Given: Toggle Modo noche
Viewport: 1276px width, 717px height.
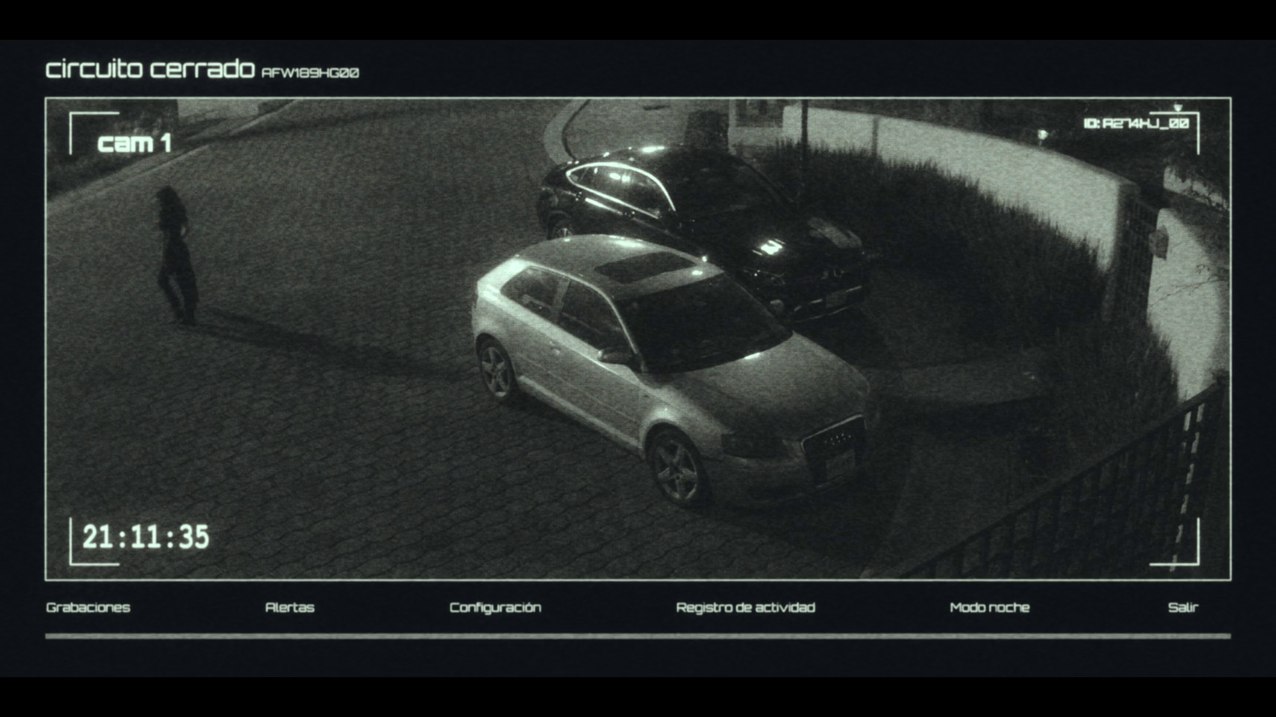Looking at the screenshot, I should [x=989, y=607].
